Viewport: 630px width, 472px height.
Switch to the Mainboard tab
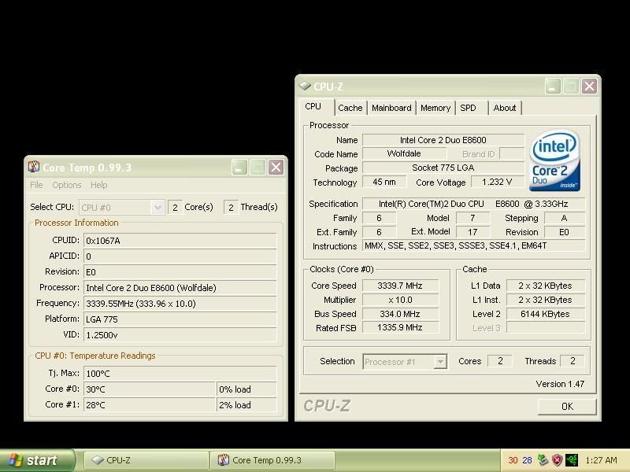coord(391,108)
